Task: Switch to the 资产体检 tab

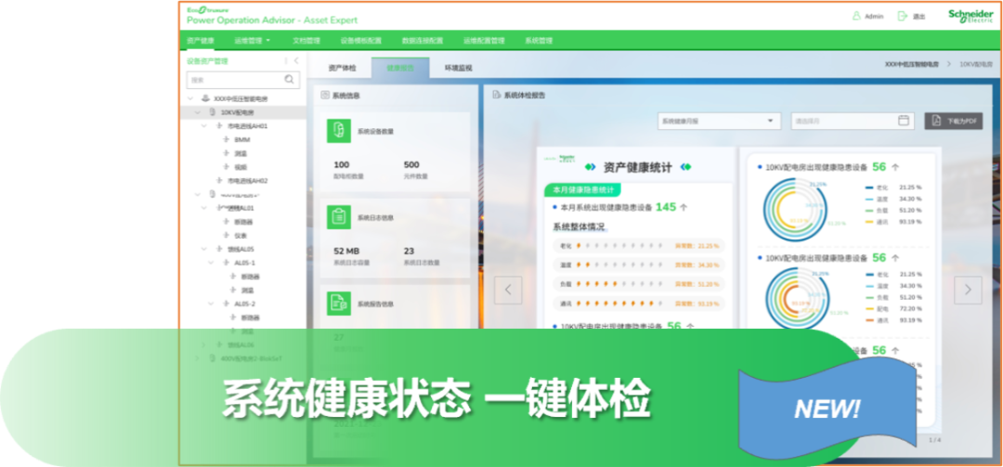Action: (342, 67)
